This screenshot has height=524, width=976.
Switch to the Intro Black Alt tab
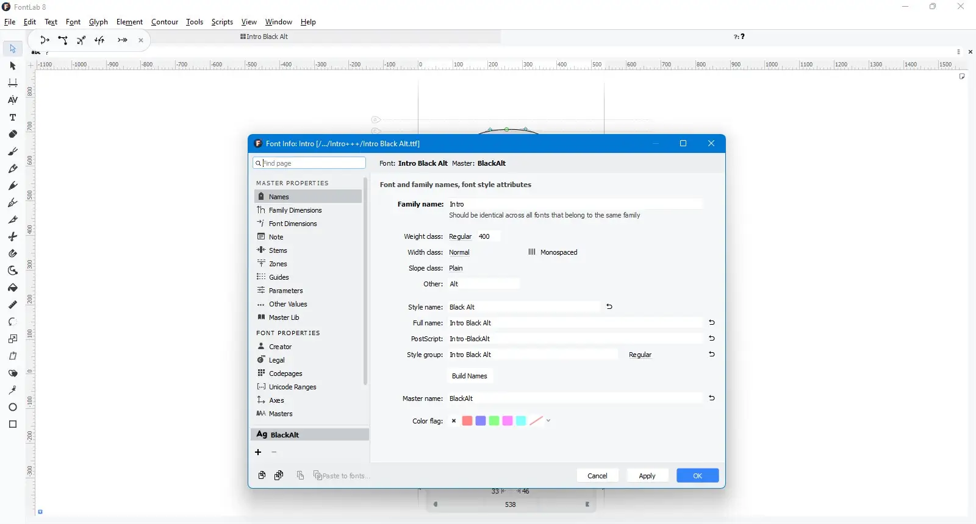264,37
